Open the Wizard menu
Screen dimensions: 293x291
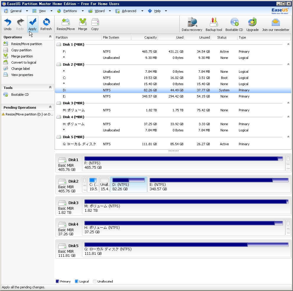pos(99,11)
